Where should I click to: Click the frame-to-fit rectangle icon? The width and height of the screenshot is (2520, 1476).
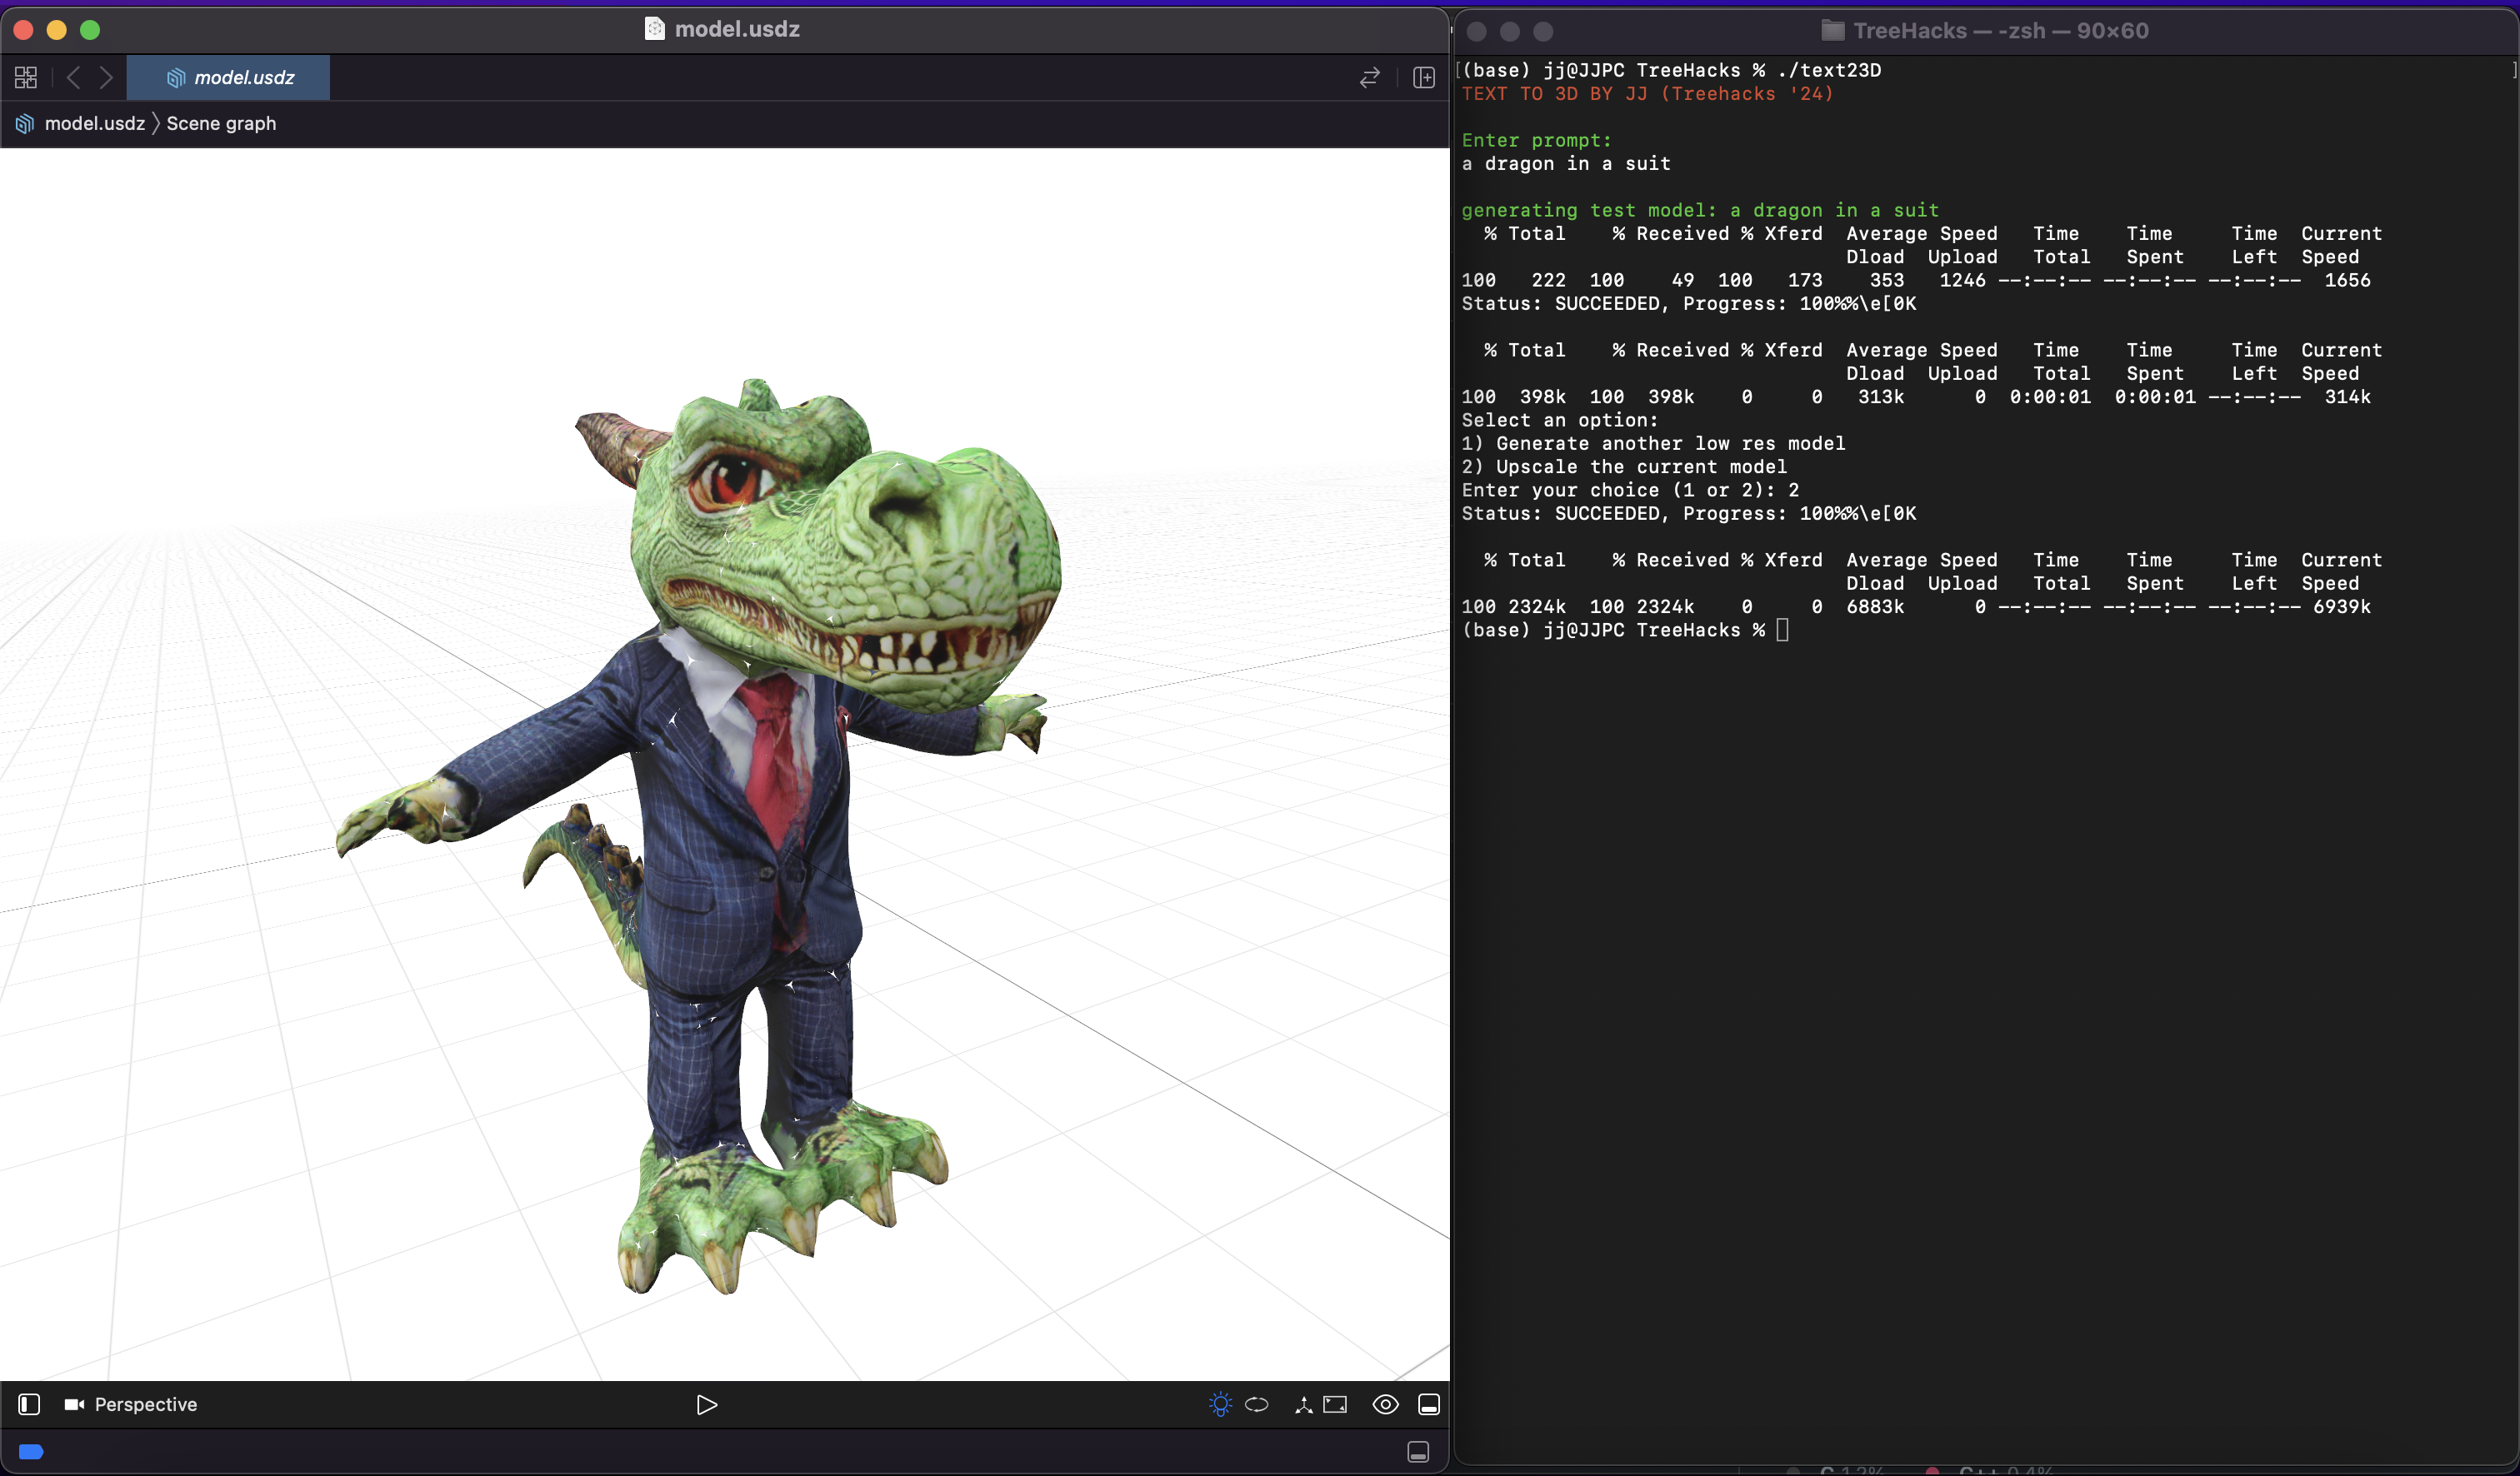[x=1335, y=1404]
